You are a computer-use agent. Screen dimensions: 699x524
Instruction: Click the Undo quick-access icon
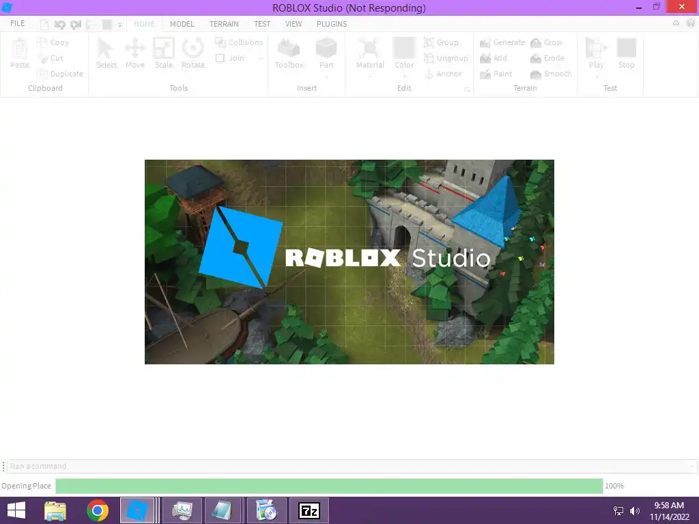coord(59,25)
